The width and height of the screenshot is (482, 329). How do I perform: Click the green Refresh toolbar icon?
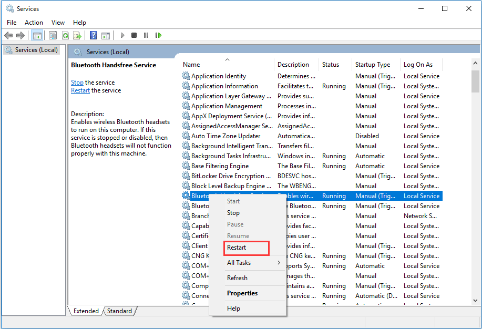(65, 35)
